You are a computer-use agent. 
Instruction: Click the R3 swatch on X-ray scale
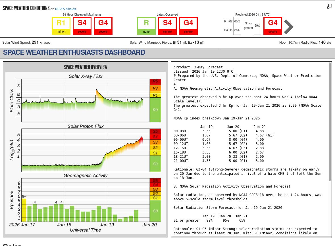click(x=155, y=88)
